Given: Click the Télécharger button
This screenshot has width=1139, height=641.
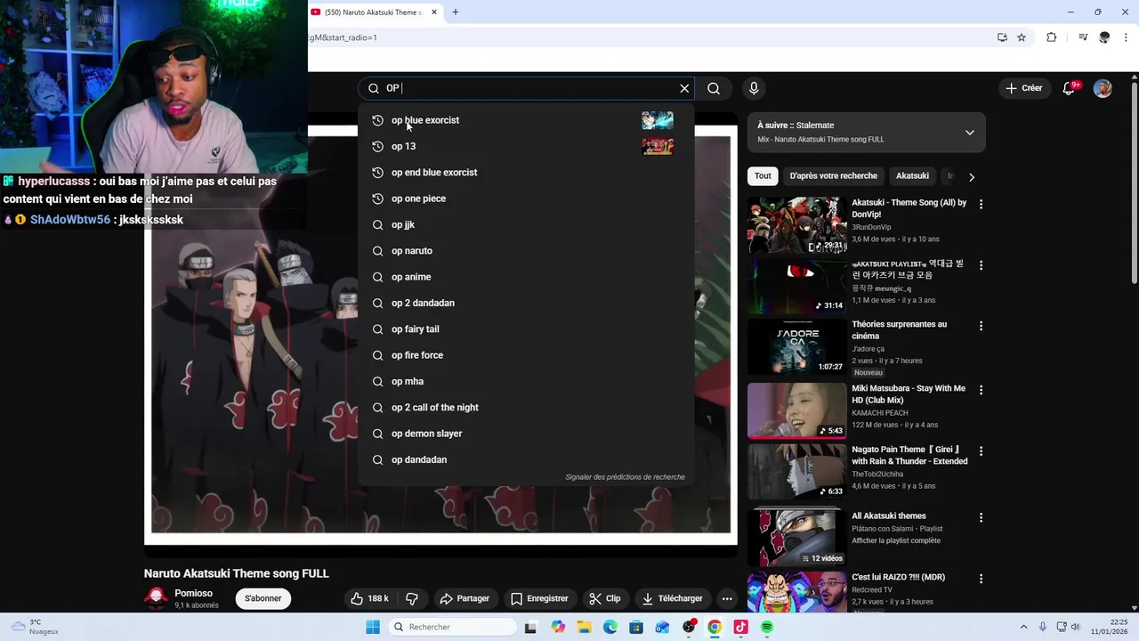Looking at the screenshot, I should coord(673,598).
